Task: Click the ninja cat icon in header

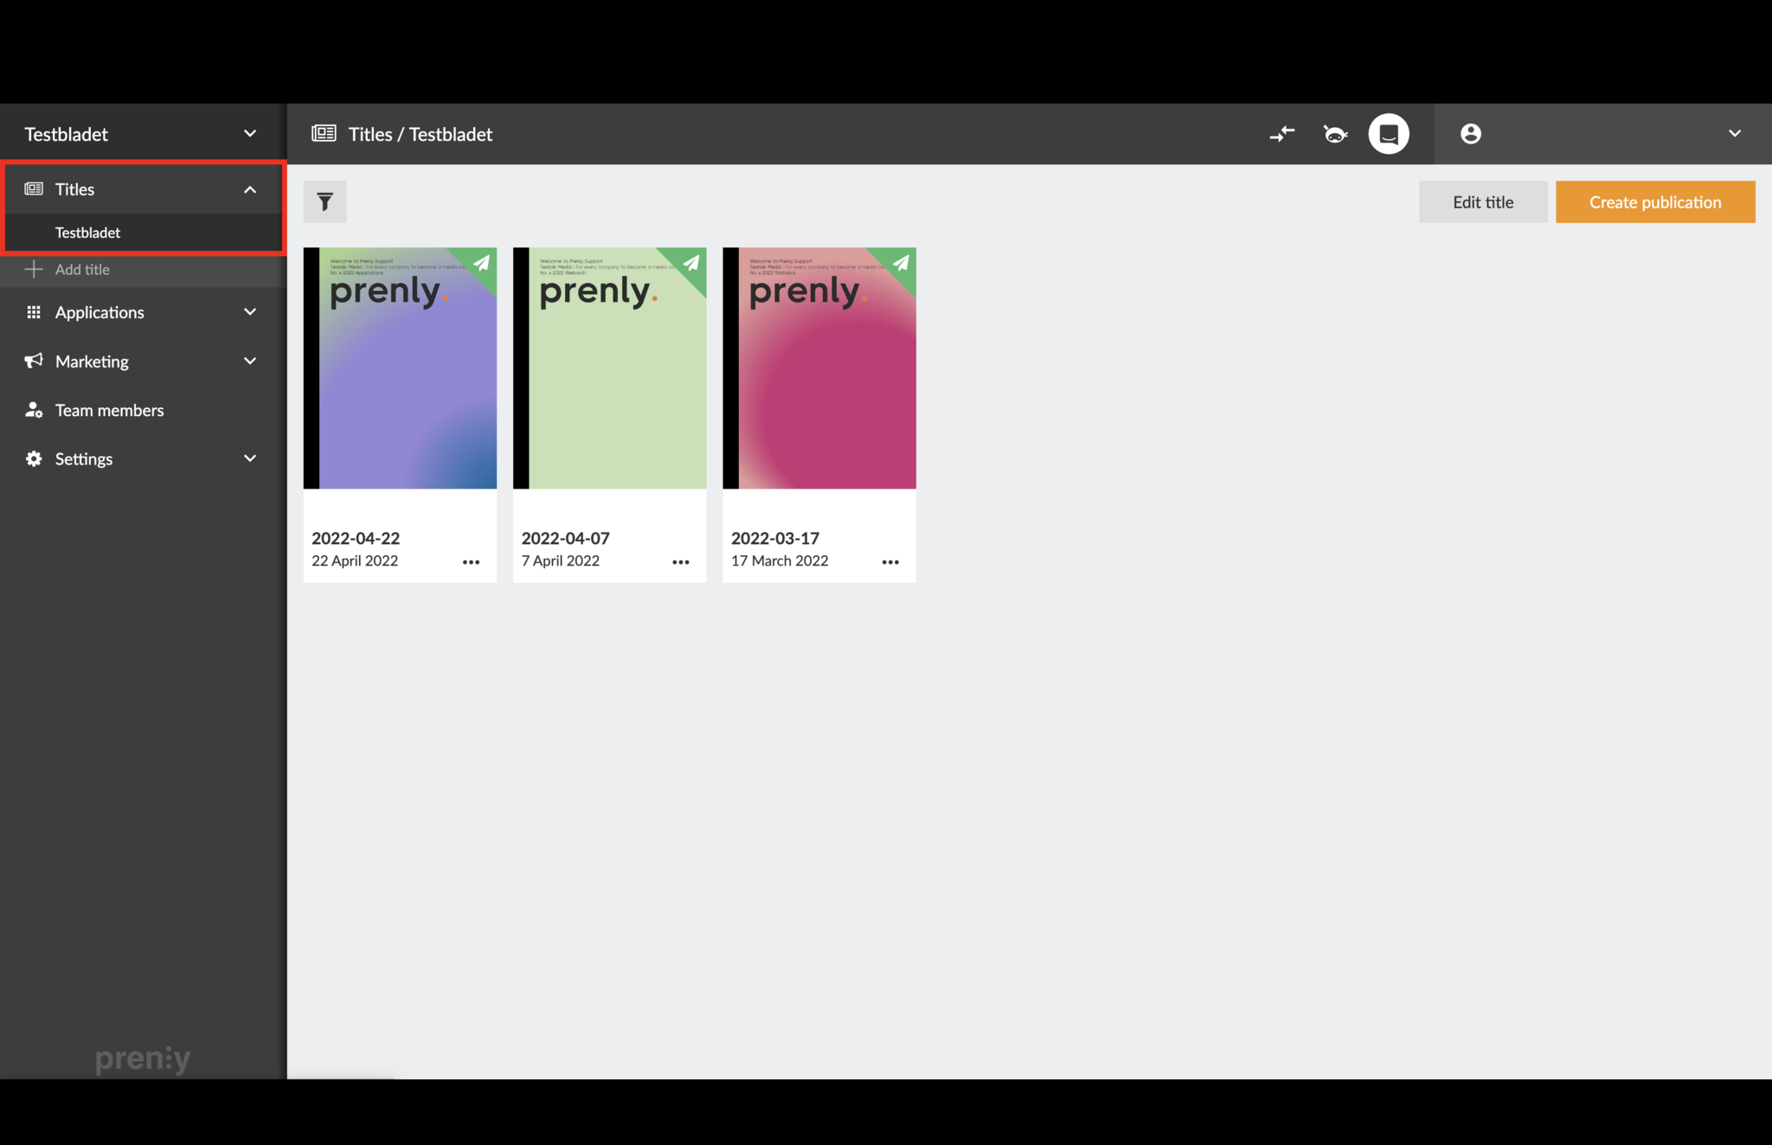Action: [x=1335, y=134]
